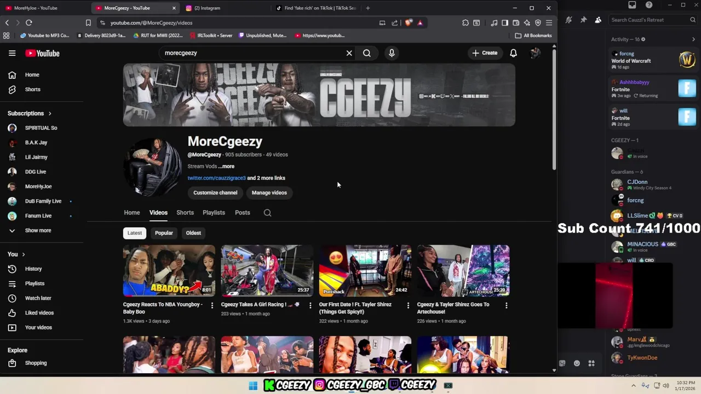The image size is (701, 394).
Task: Switch to the channel Shorts tab
Action: coord(185,212)
